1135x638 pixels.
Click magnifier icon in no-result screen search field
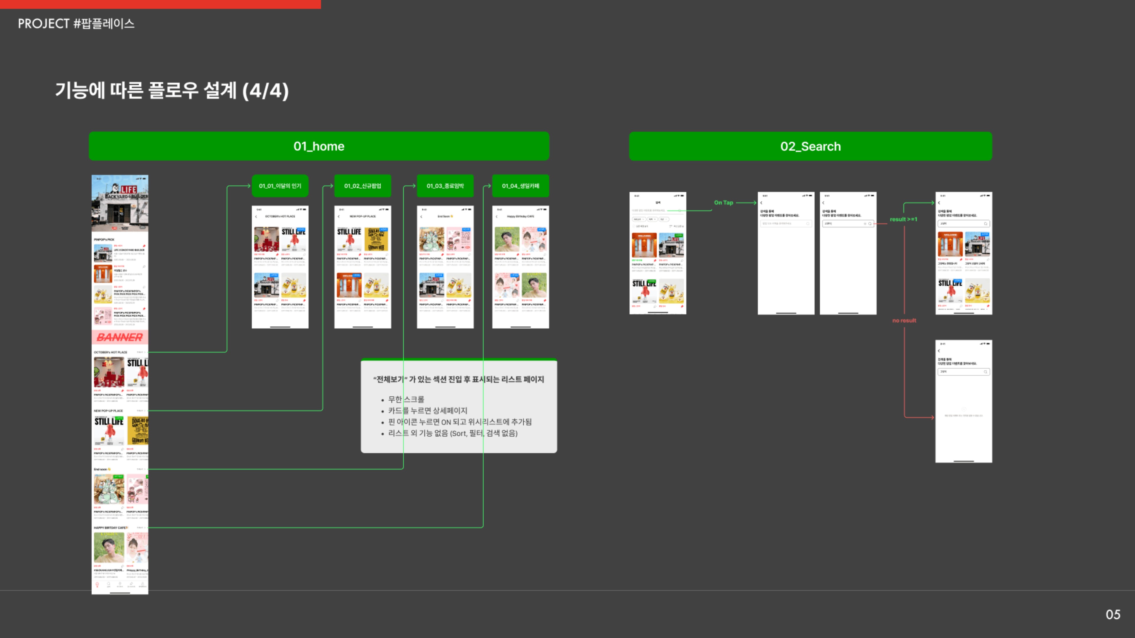click(x=986, y=372)
